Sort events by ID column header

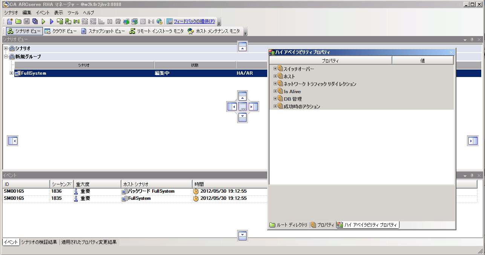[x=26, y=184]
